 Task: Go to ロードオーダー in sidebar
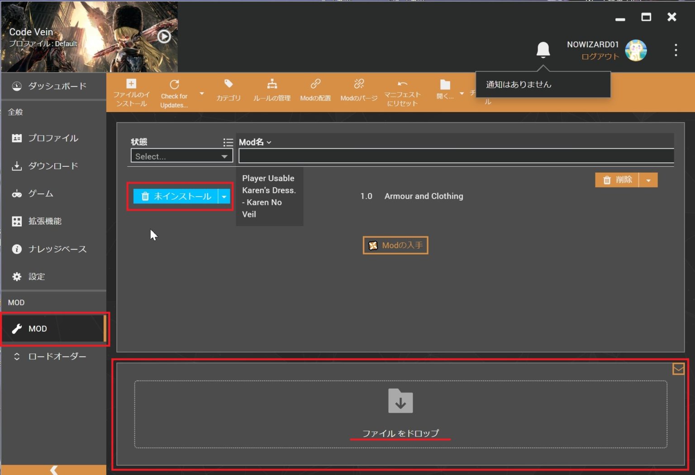pos(57,357)
